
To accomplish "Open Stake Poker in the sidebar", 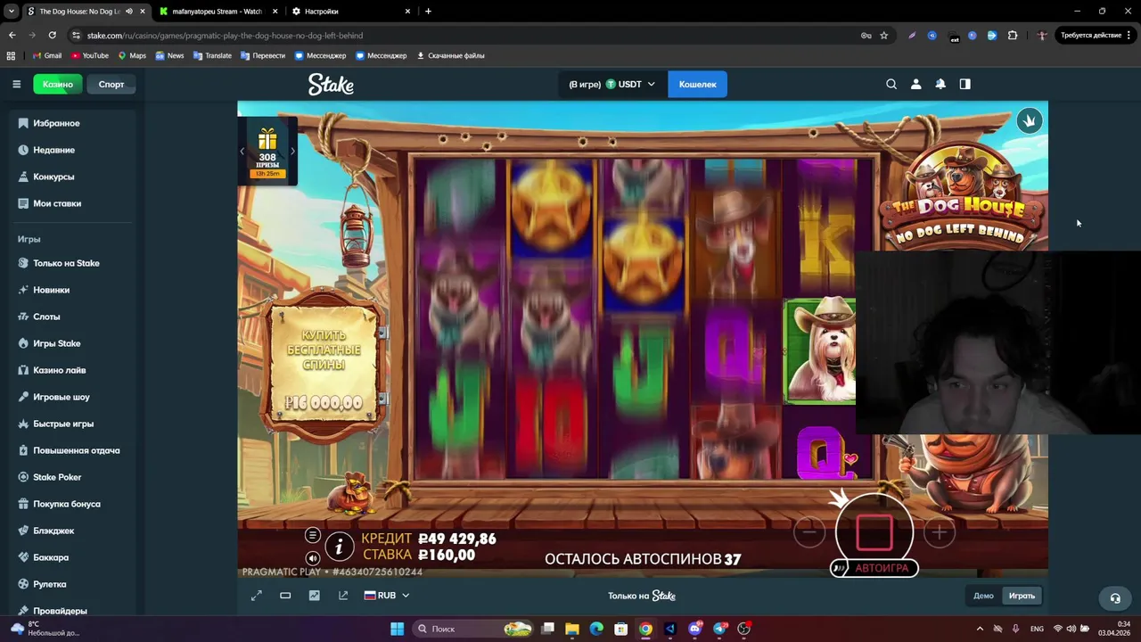I will 72,477.
